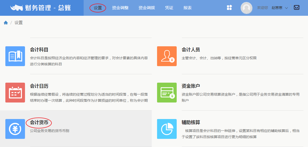The image size is (308, 147).
Task: Open the 资金调整 menu
Action: (120, 8)
